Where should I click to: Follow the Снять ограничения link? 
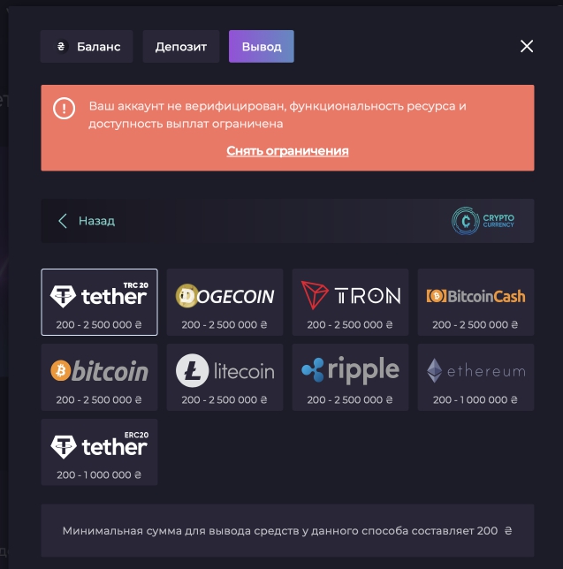pyautogui.click(x=287, y=151)
